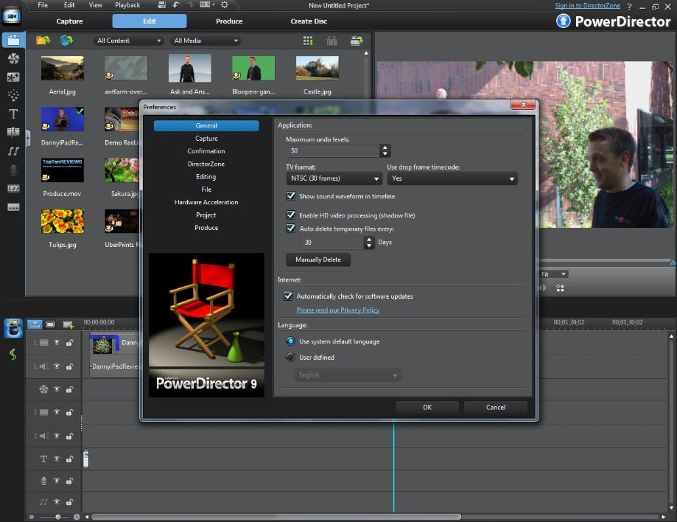The width and height of the screenshot is (677, 522).
Task: Click the PowerDirector upgrade arrow icon
Action: (563, 21)
